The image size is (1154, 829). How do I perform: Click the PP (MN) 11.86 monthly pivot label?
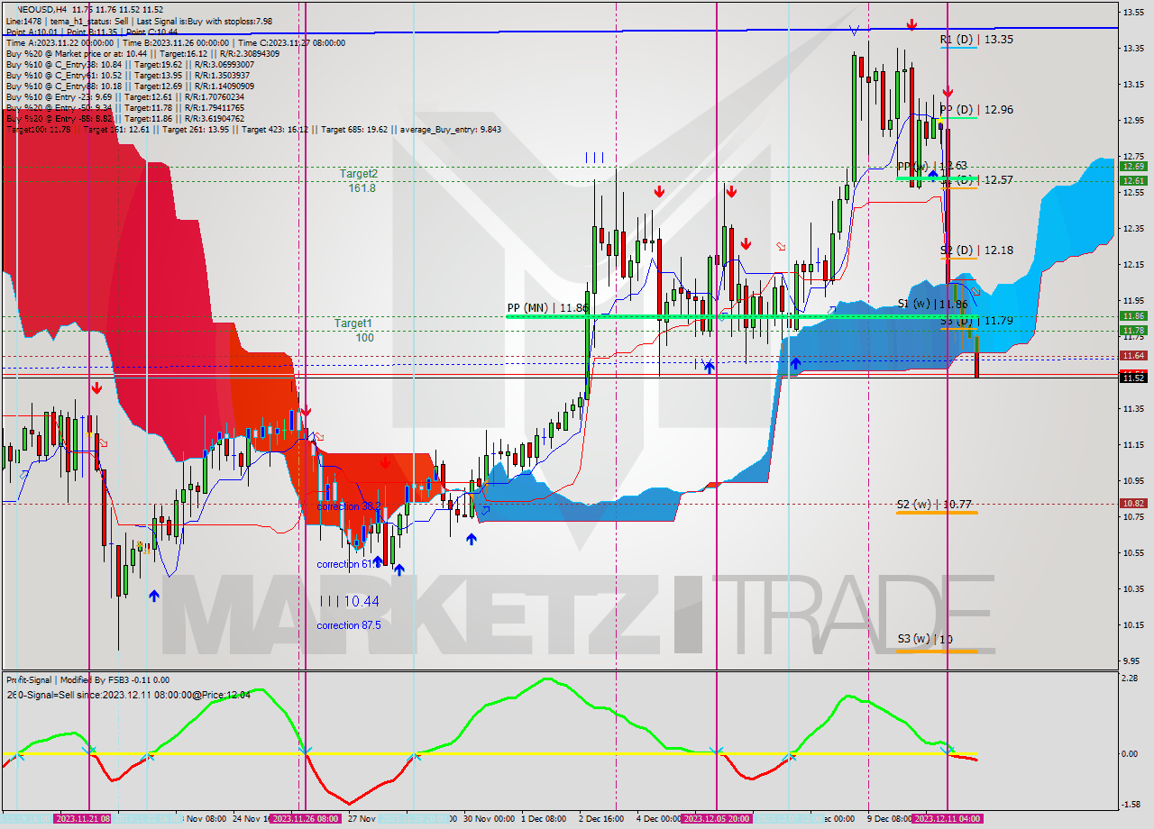547,308
